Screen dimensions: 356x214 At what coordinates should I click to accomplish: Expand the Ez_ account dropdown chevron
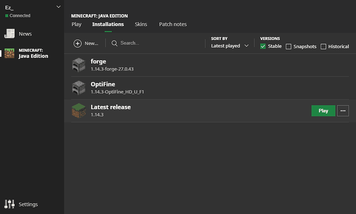[x=58, y=7]
